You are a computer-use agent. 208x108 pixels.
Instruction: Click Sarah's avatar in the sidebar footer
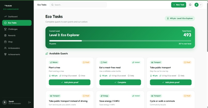point(5,102)
